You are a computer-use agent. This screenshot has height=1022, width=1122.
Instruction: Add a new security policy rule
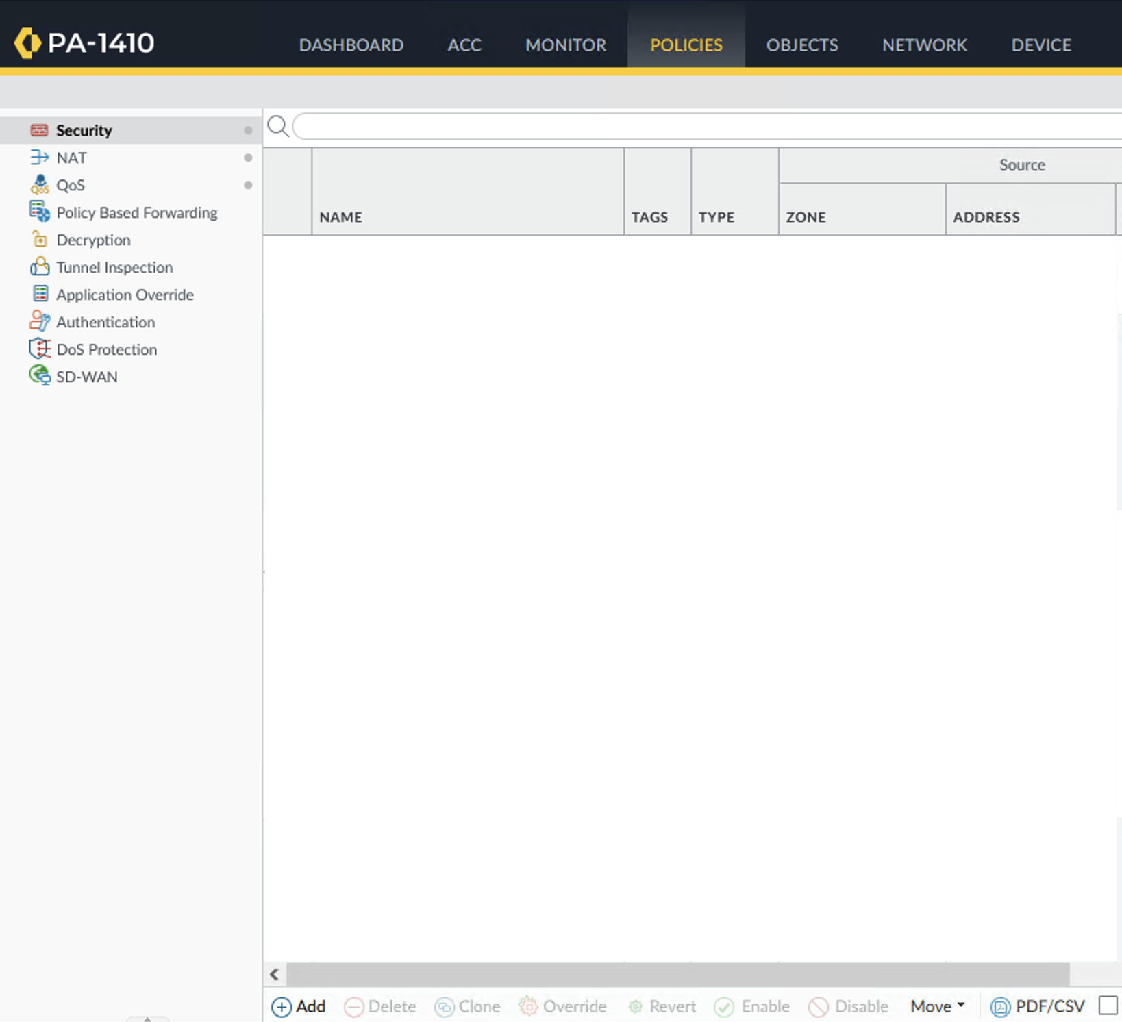[x=299, y=1006]
